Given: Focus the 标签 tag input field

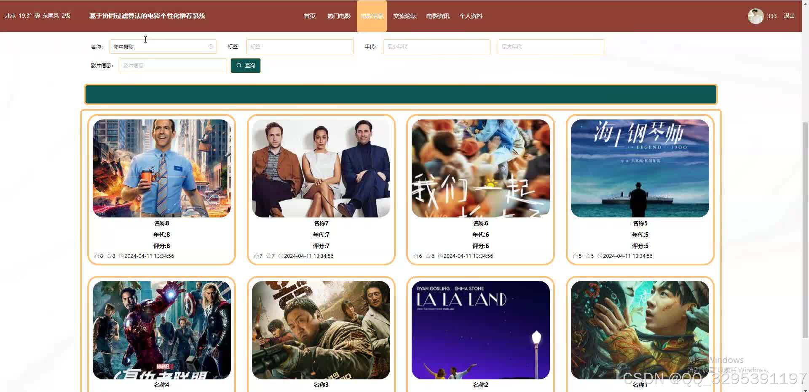Looking at the screenshot, I should (300, 46).
